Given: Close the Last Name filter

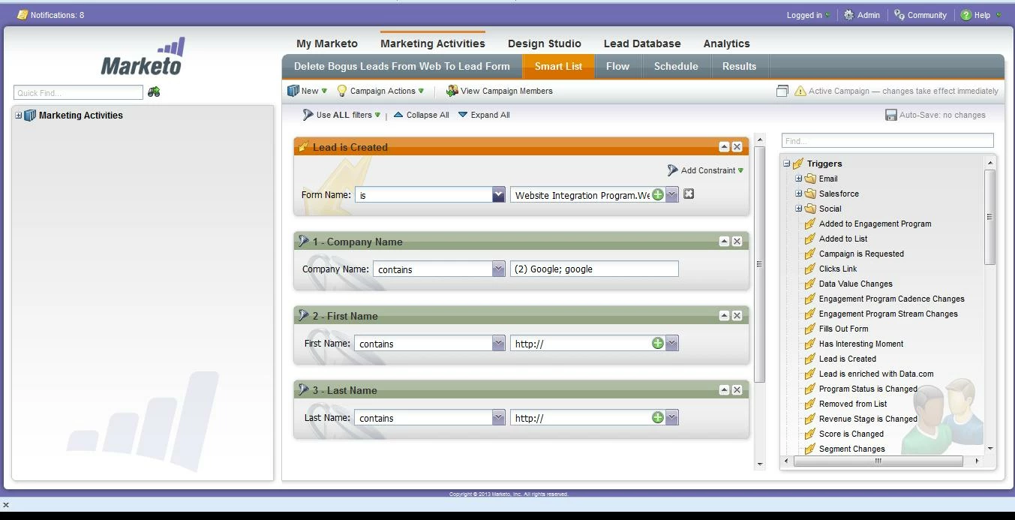Looking at the screenshot, I should 737,389.
